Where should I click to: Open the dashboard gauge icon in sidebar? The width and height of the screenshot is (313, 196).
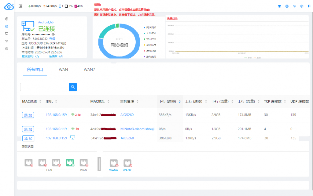click(x=7, y=26)
